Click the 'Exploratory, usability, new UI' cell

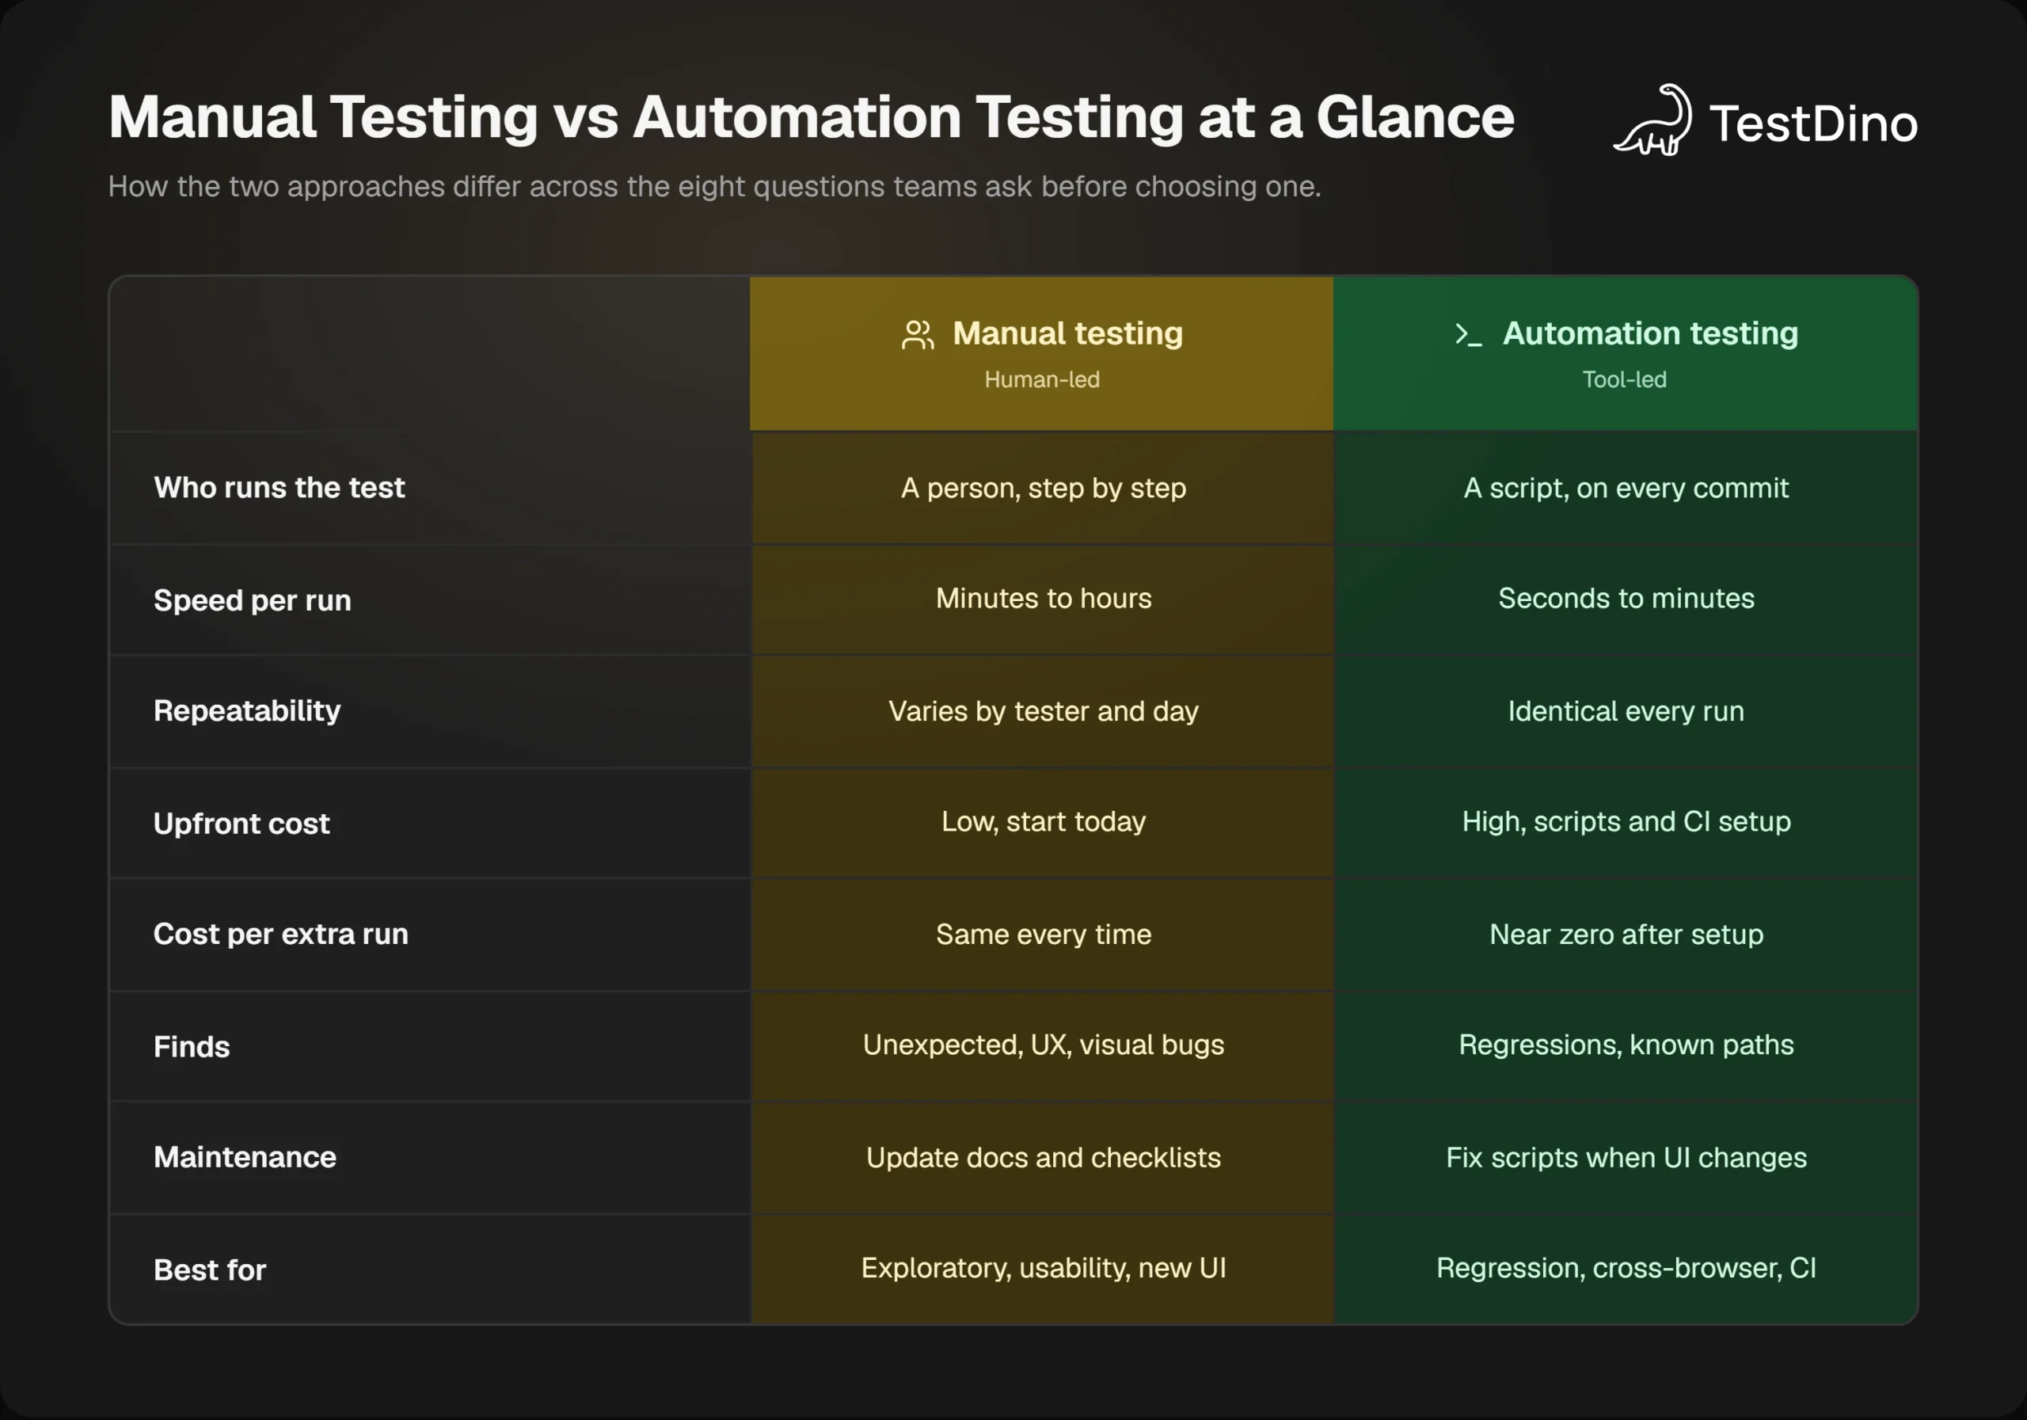point(1043,1269)
